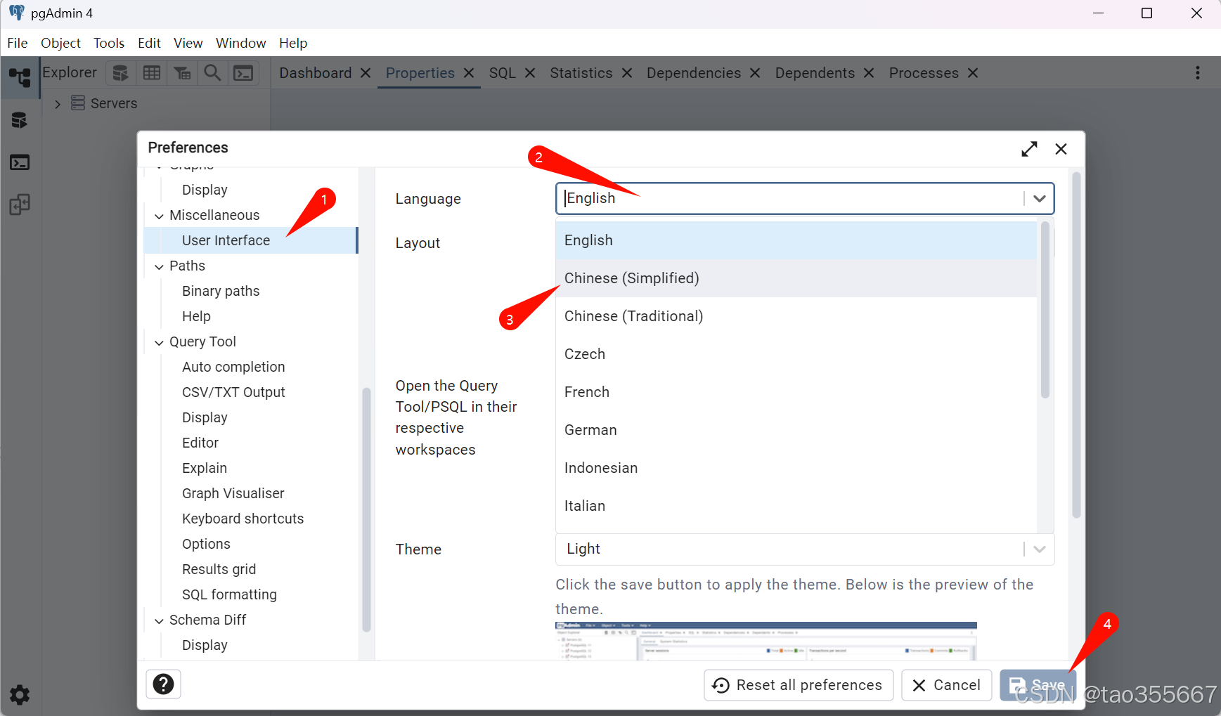This screenshot has height=716, width=1221.
Task: Close the Processes tab
Action: tap(973, 73)
